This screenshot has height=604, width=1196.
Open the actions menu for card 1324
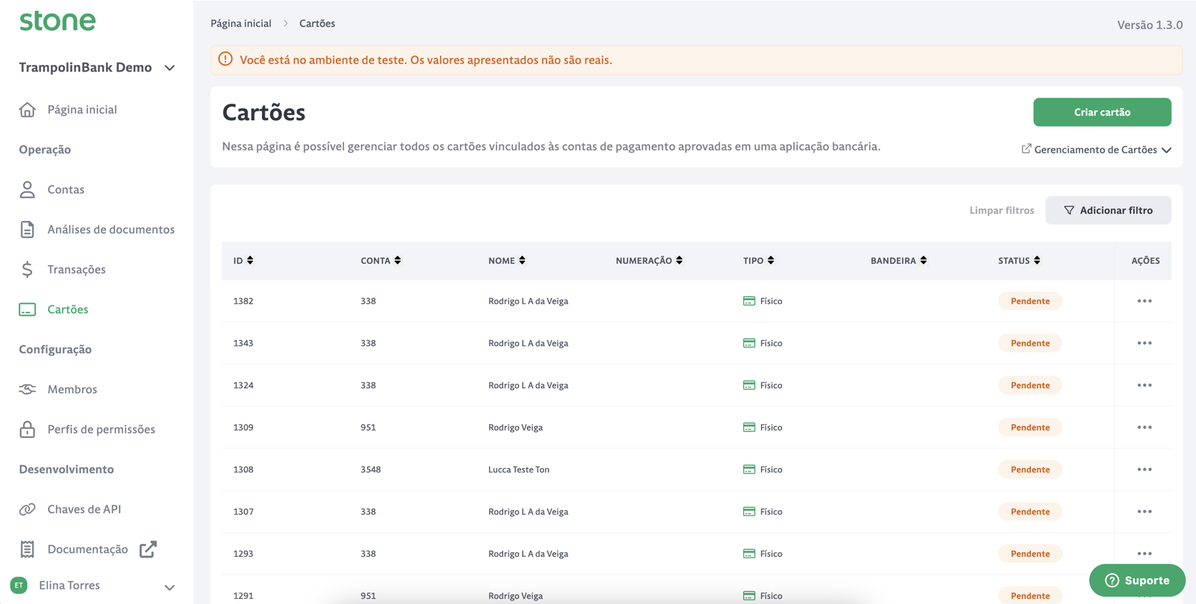click(x=1144, y=385)
